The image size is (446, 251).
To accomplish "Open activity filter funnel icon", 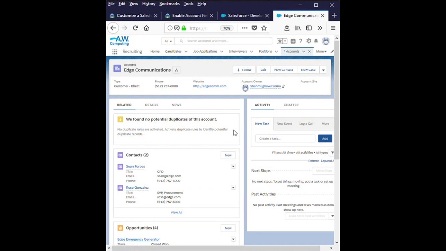I will click(332, 153).
